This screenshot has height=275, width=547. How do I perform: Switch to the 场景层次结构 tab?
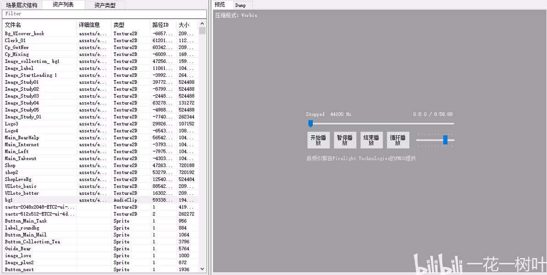22,5
